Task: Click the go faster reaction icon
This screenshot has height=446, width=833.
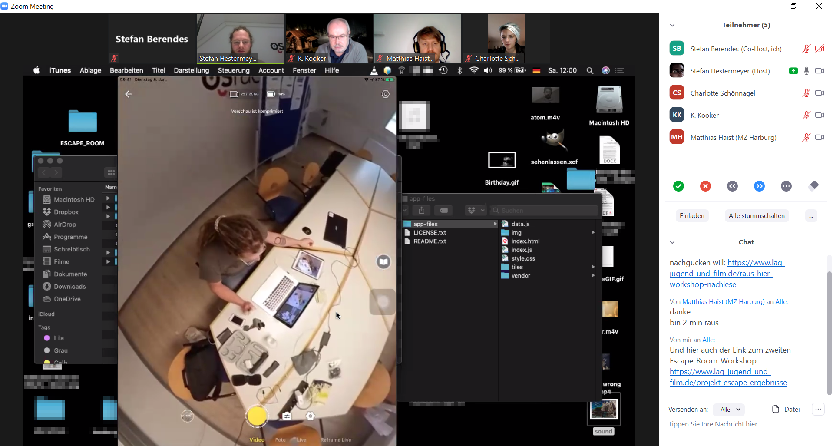Action: pyautogui.click(x=759, y=186)
